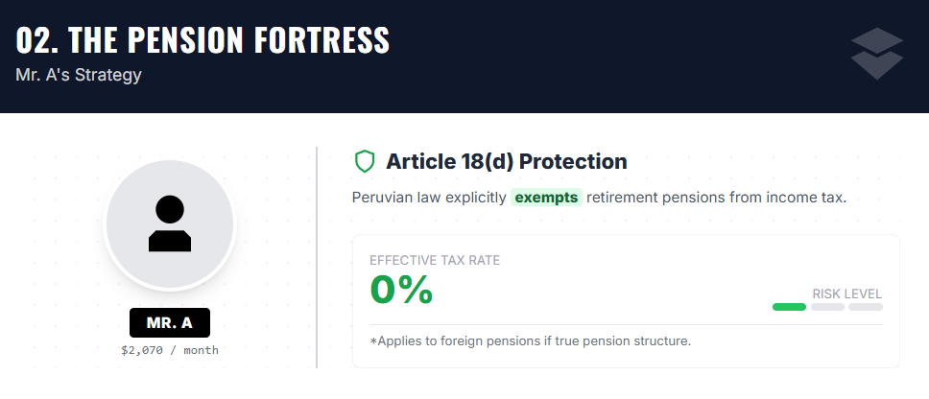Click the stacked layers icon in header
This screenshot has width=929, height=399.
coord(877,54)
